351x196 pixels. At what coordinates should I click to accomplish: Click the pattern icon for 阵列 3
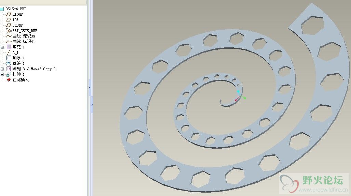click(x=9, y=69)
